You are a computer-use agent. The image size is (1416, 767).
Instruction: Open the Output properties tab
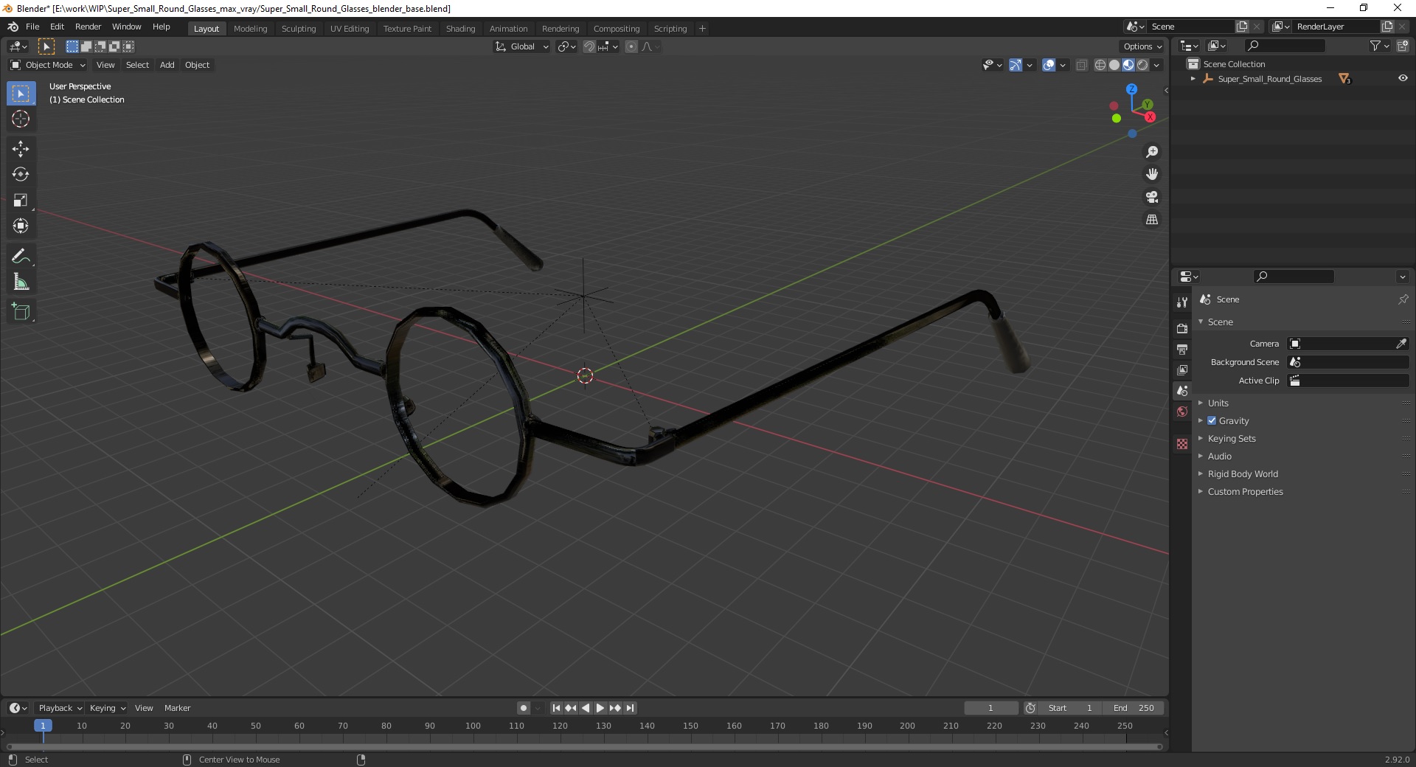point(1182,349)
